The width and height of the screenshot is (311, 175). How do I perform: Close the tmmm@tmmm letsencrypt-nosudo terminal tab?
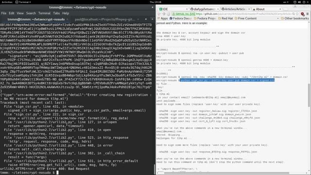(68, 19)
